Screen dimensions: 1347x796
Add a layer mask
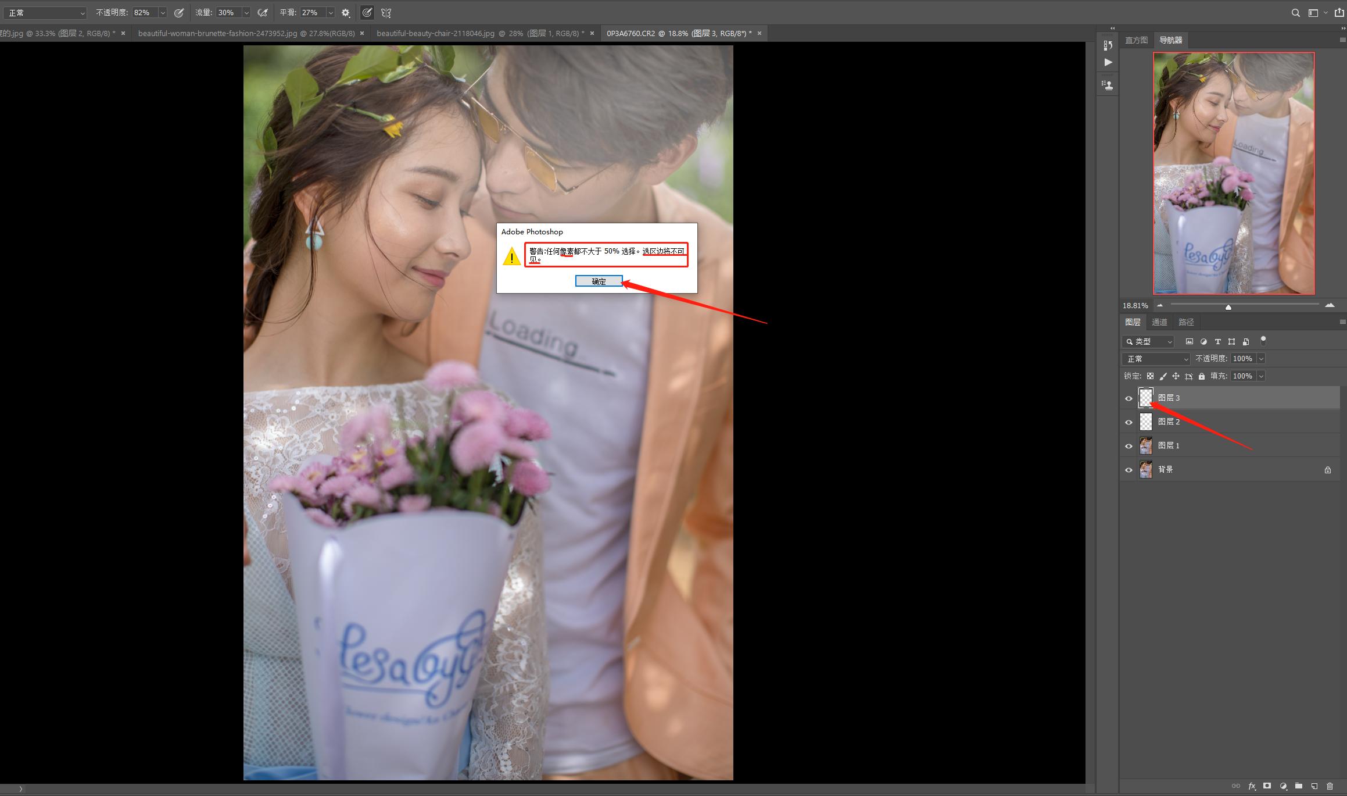click(1267, 786)
